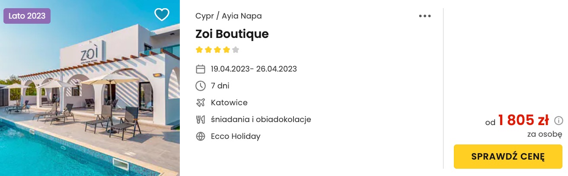Screen dimensions: 568x176
Task: Click the Cypr / Ayia Napa location text
Action: [x=229, y=16]
